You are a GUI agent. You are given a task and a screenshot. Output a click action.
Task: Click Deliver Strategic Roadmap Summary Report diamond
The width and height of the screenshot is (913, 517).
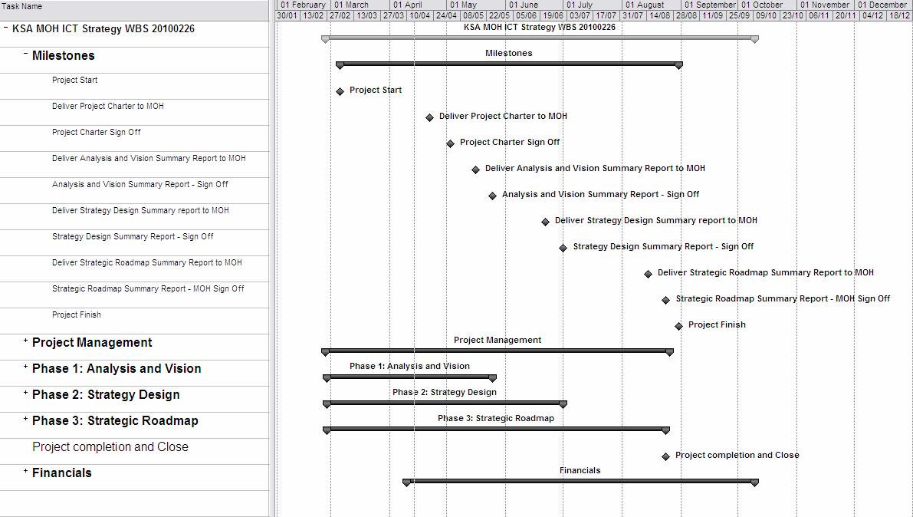coord(648,274)
